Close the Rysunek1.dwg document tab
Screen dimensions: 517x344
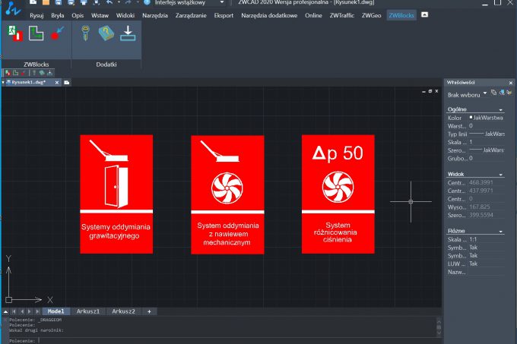[x=57, y=83]
